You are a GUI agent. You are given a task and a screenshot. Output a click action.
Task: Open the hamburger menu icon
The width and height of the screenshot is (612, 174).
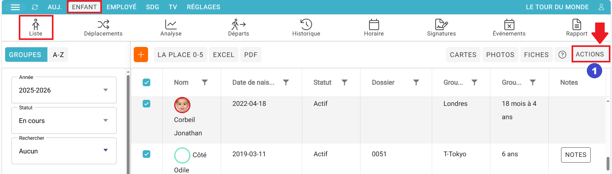15,7
